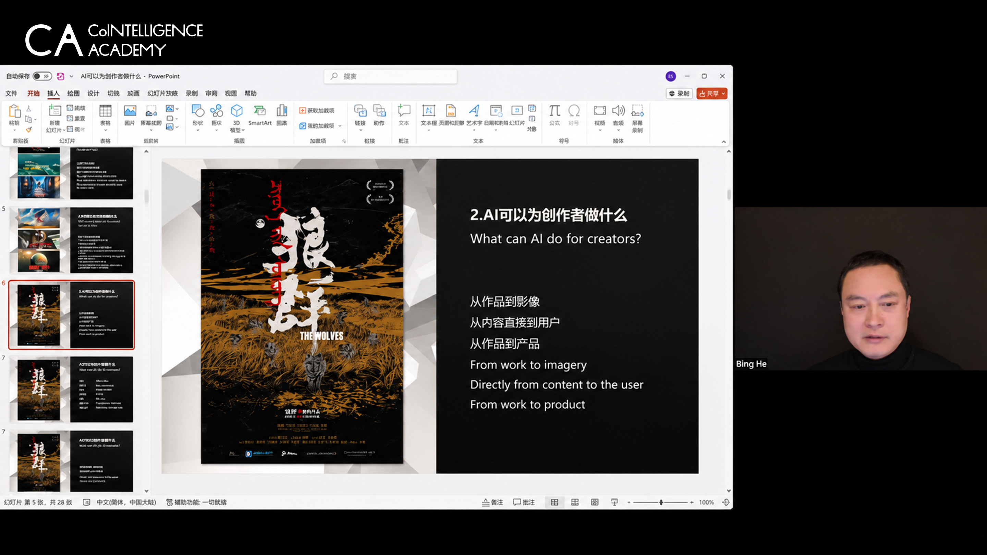Click the zoom slider handle in status bar
Image resolution: width=987 pixels, height=555 pixels.
(x=661, y=502)
